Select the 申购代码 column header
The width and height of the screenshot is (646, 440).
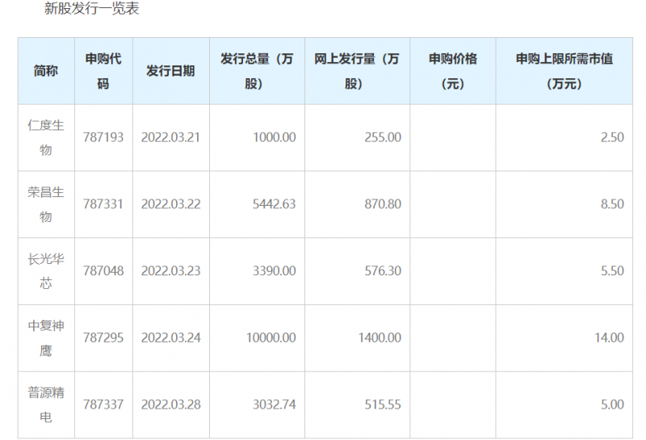[x=103, y=71]
